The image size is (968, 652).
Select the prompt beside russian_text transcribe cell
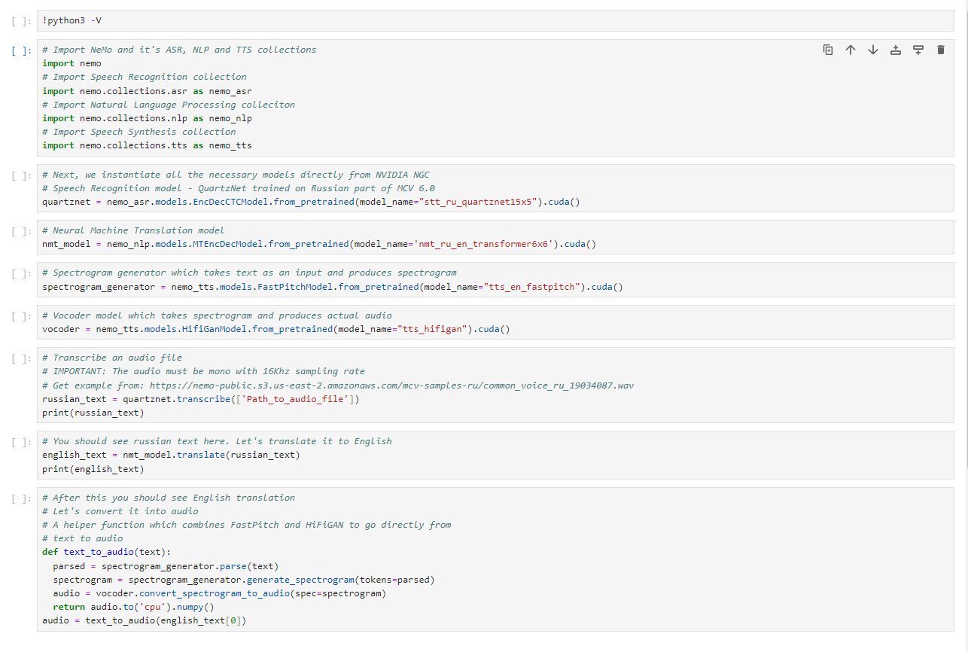[22, 358]
